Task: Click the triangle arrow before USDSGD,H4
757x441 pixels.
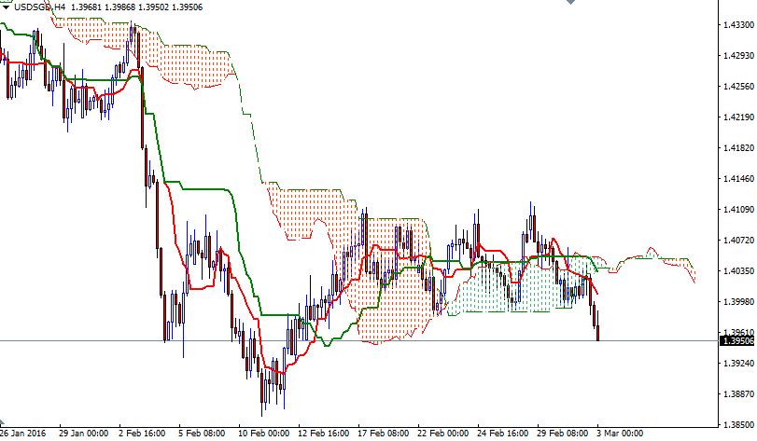Action: click(6, 7)
